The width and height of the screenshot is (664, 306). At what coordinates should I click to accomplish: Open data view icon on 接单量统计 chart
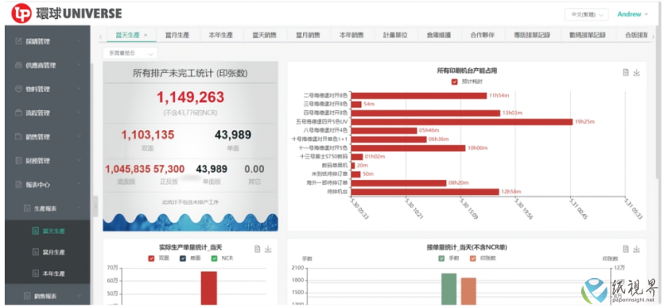coord(626,249)
